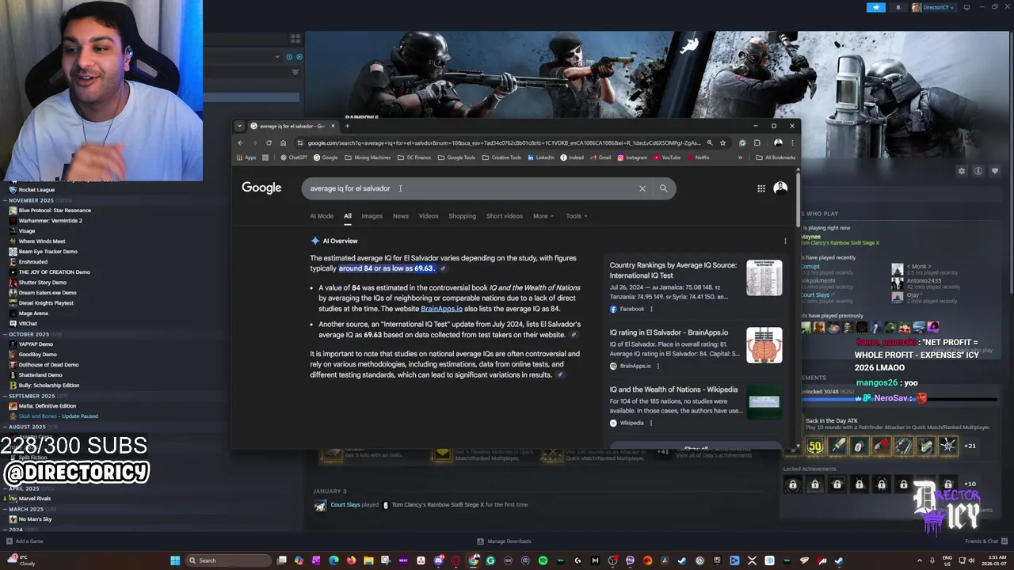
Task: Click Add a Game in Steam
Action: click(x=25, y=541)
